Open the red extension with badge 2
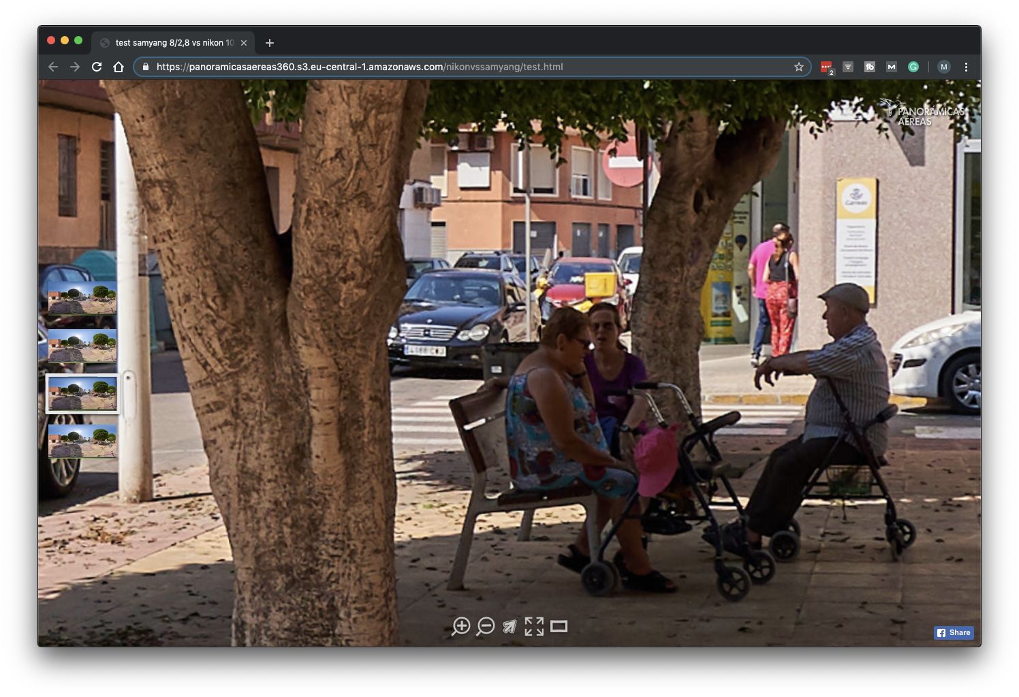Viewport: 1019px width, 697px height. point(826,67)
